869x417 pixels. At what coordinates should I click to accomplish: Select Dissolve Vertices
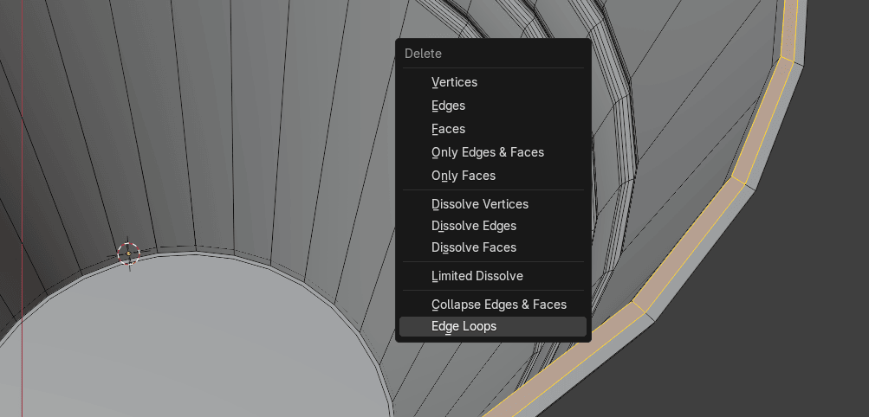[x=479, y=204]
